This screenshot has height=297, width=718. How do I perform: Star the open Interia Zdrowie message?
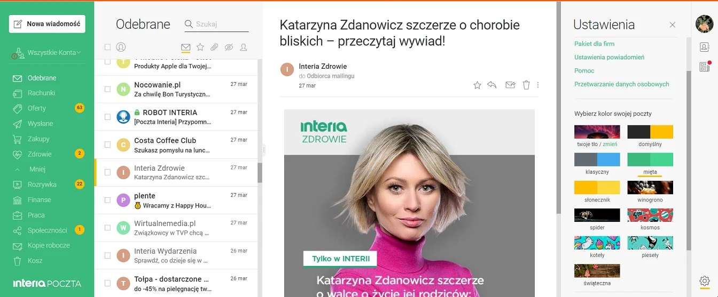click(x=477, y=85)
